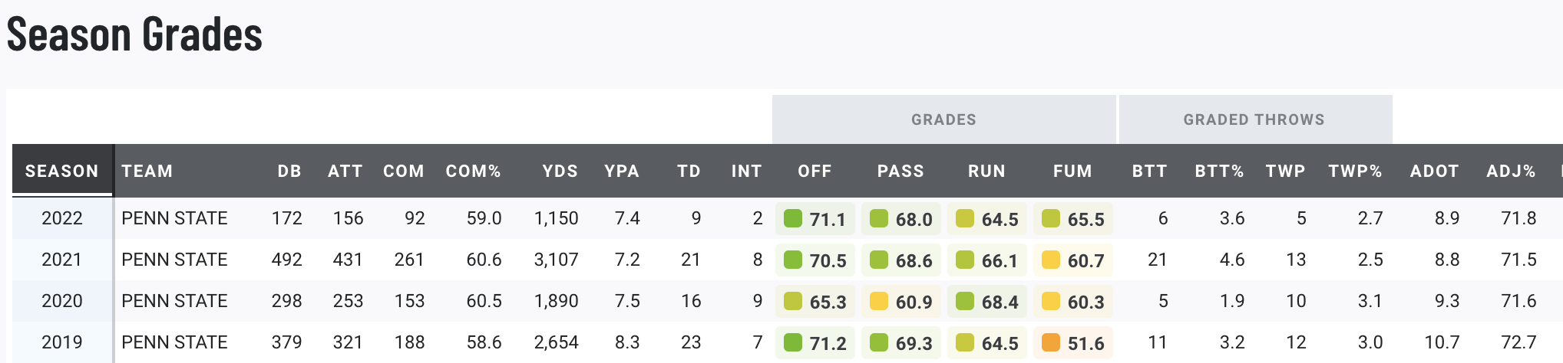Viewport: 1563px width, 363px height.
Task: Select the GRADES group header
Action: point(943,119)
